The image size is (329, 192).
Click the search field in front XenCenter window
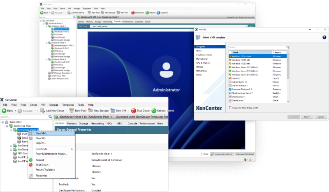pos(24,117)
